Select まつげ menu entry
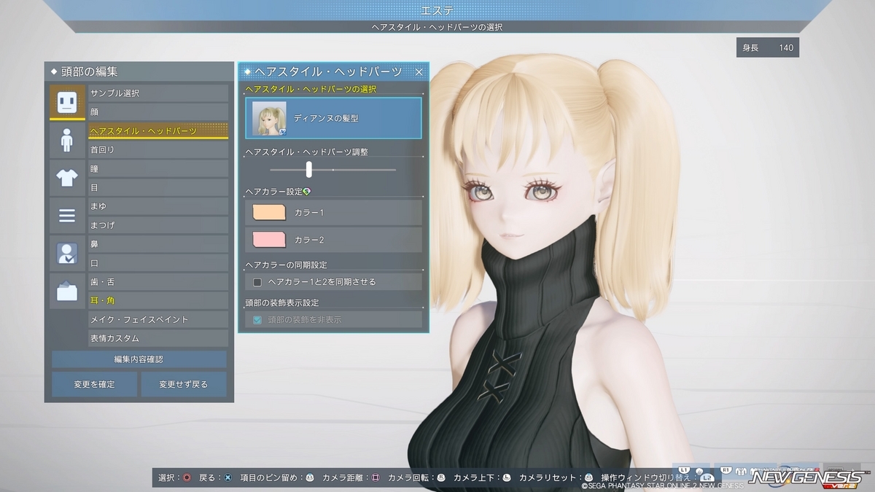 (158, 225)
